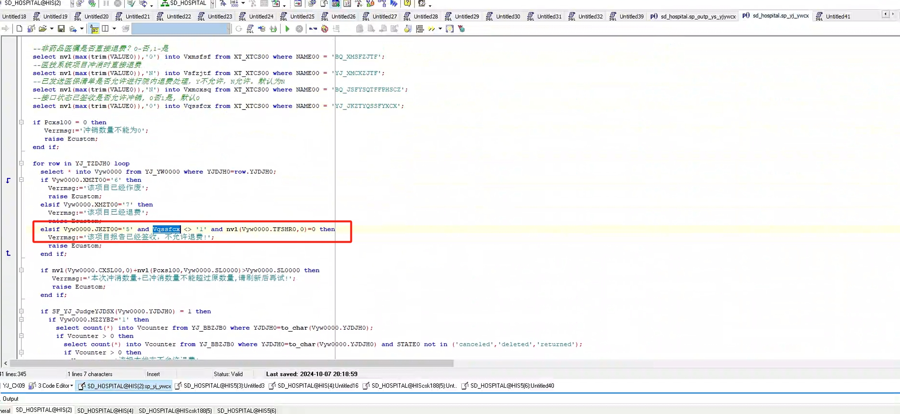
Task: Collapse the 'if Pcxsl00 = 0' code block
Action: (21, 122)
